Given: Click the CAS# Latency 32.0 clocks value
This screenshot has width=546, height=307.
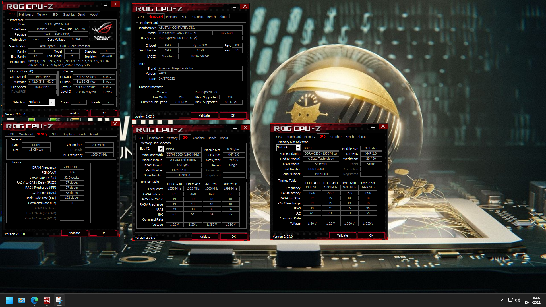Looking at the screenshot, I should pyautogui.click(x=72, y=177).
